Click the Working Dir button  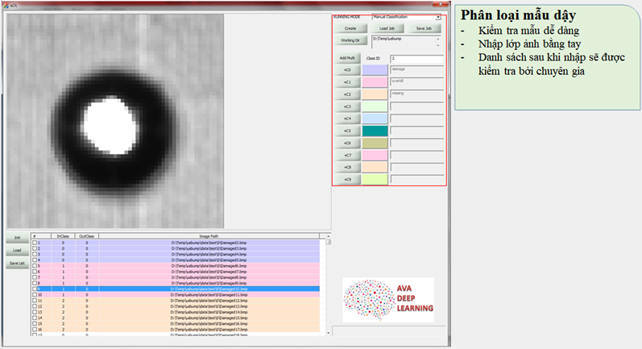point(350,39)
